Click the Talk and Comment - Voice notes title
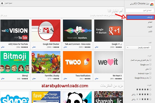 point(78,44)
